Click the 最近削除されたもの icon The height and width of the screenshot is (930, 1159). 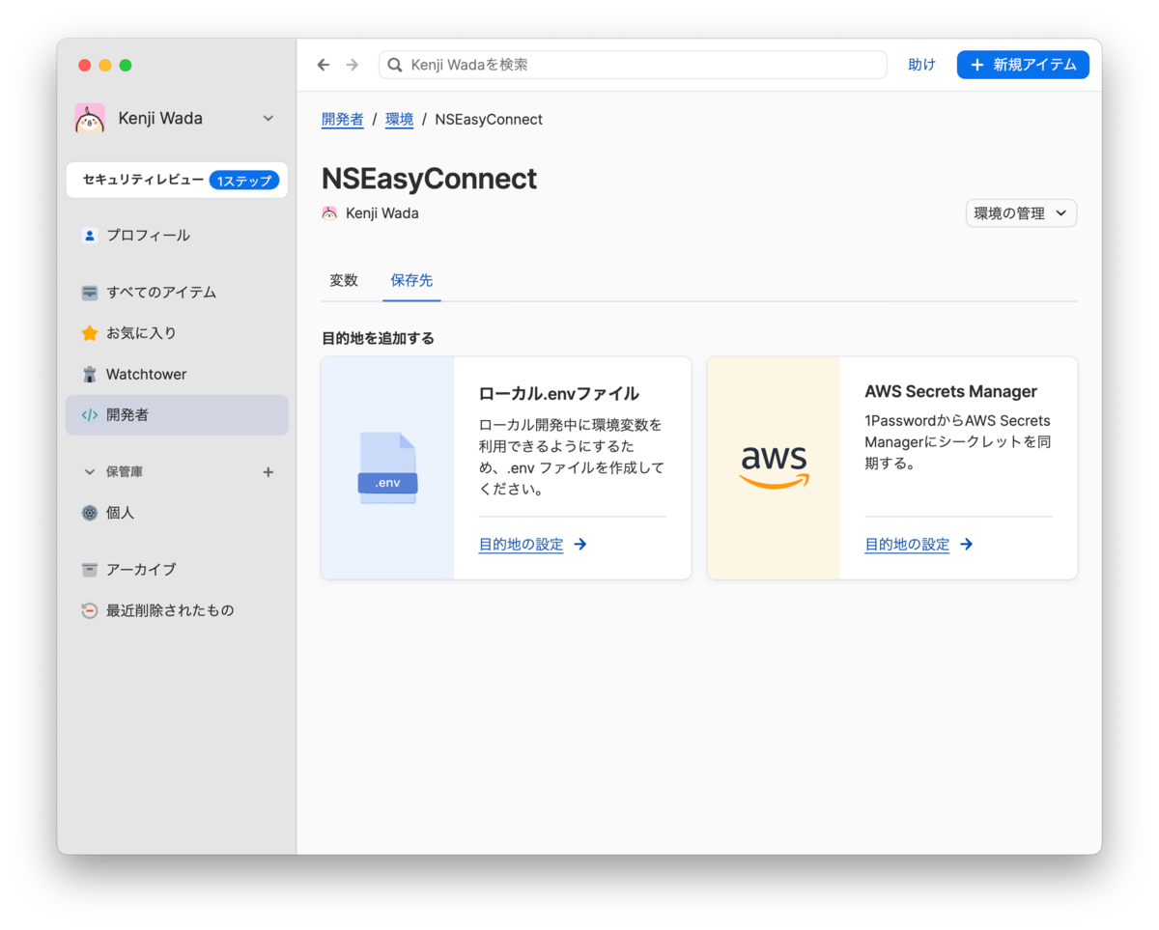90,610
